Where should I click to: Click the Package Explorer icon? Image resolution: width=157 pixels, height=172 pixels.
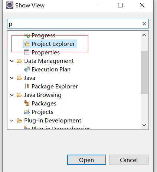tap(27, 86)
